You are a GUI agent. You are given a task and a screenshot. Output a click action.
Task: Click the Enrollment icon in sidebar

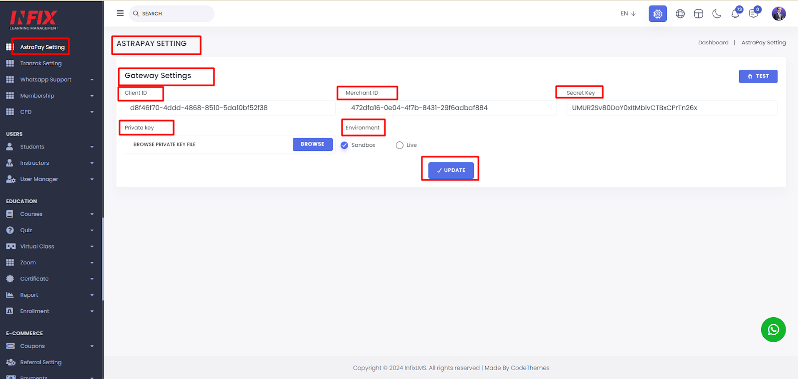point(10,311)
